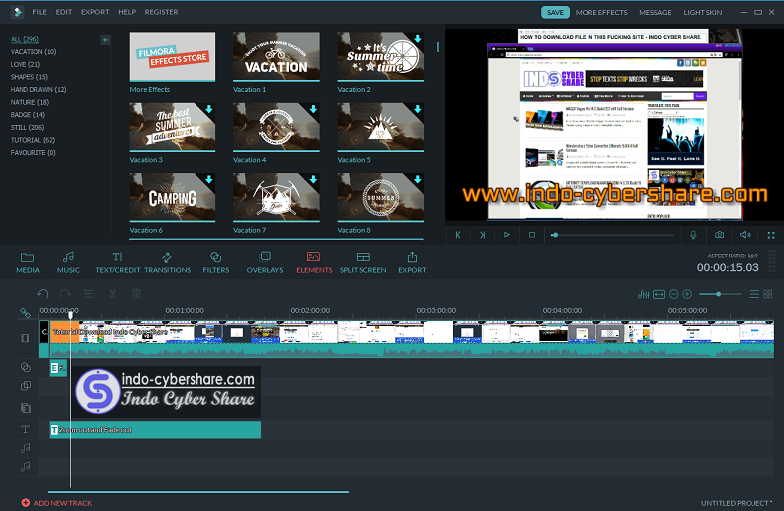Open the clip edit settings icon
Image resolution: width=784 pixels, height=511 pixels.
tap(89, 294)
